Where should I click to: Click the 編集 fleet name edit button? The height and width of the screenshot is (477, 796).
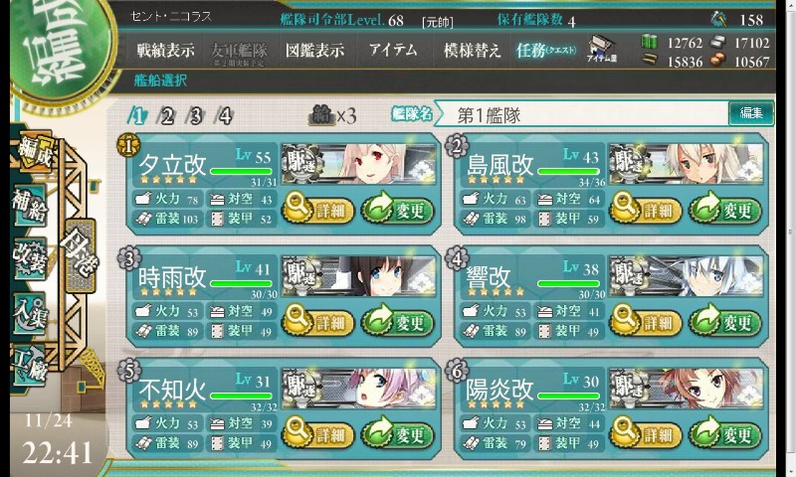coord(751,113)
